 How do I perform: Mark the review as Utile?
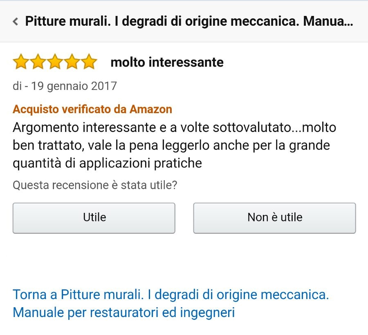[x=94, y=218]
